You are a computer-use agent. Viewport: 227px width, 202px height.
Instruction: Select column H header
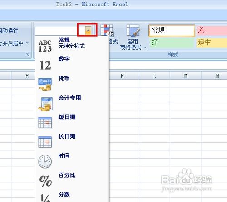coord(23,76)
